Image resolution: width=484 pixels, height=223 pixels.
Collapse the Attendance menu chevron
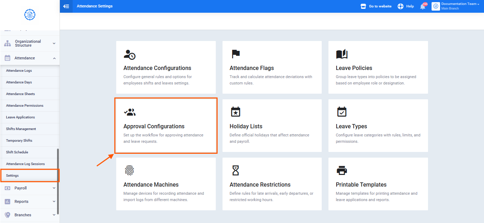54,58
